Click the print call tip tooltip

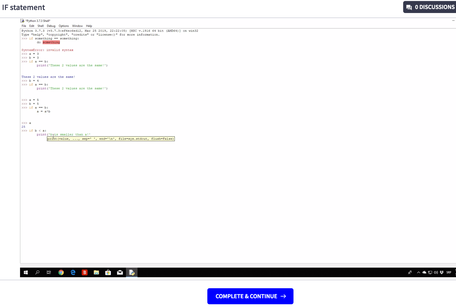(x=111, y=139)
